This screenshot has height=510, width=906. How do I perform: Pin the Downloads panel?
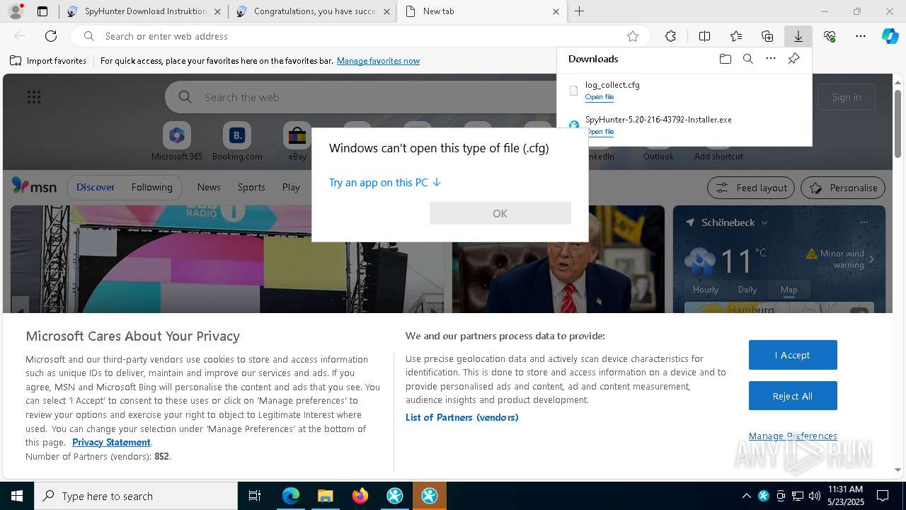793,59
